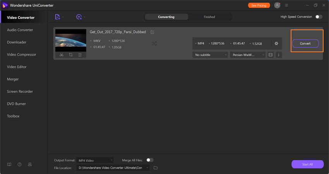Open Video Editor section
Viewport: 329px width, 174px height.
[17, 67]
